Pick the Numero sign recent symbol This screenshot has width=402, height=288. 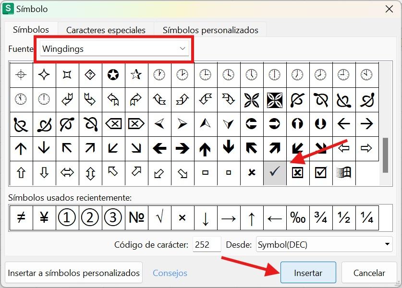click(x=136, y=218)
